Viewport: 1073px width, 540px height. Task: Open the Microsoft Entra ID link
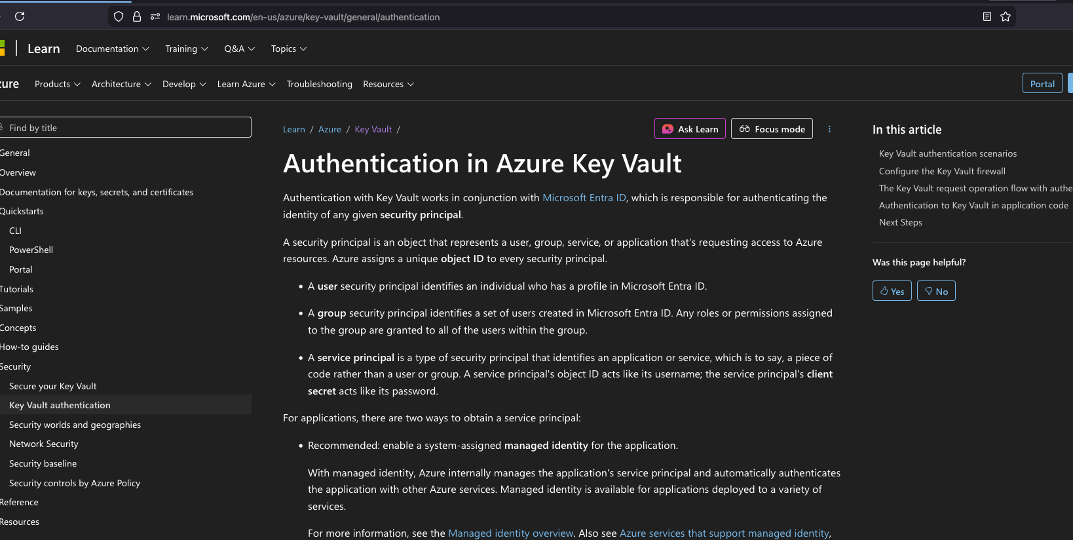click(x=584, y=197)
